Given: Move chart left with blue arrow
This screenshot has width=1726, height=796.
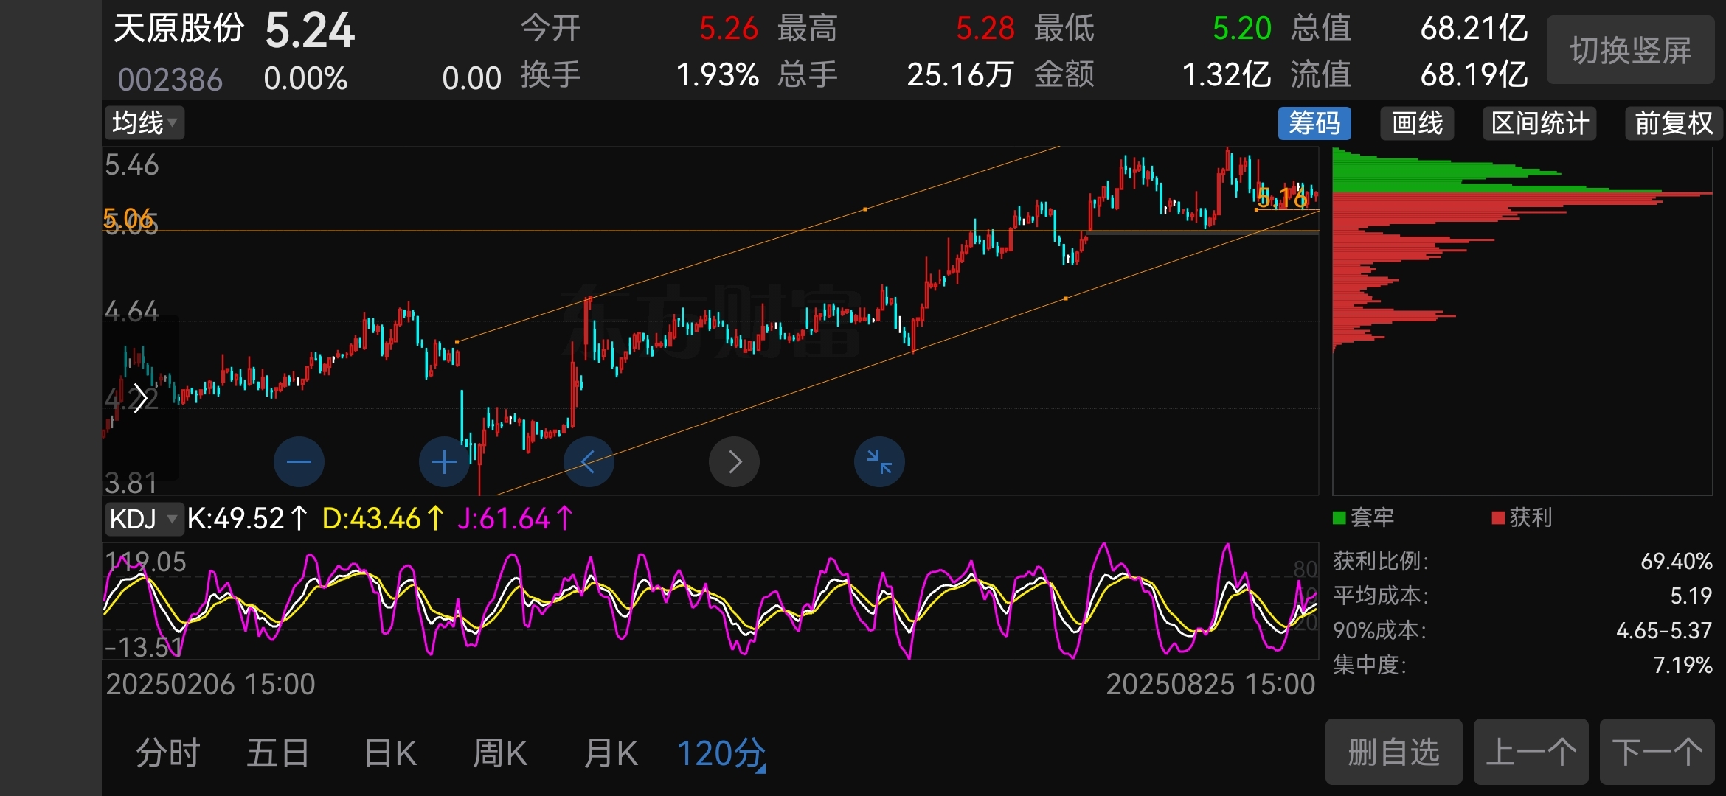Looking at the screenshot, I should point(589,462).
